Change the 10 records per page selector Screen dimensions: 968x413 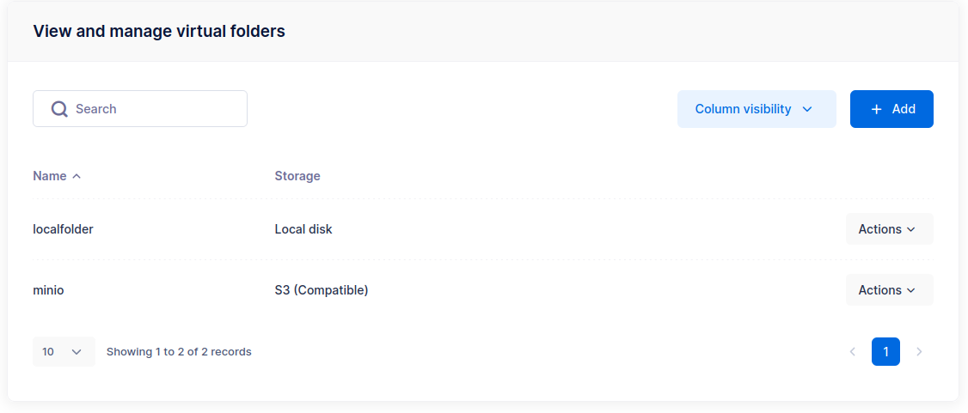pos(64,351)
